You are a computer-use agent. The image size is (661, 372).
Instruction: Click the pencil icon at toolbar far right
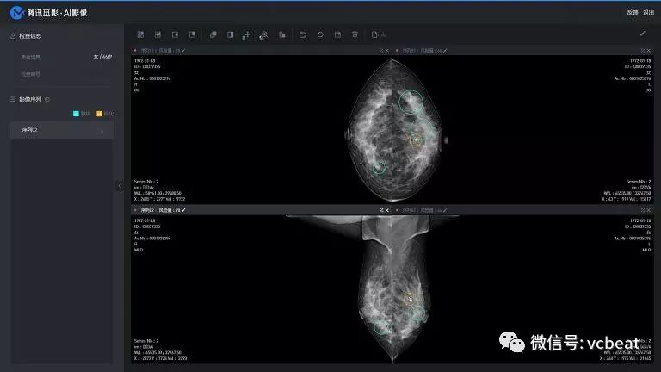pos(642,34)
